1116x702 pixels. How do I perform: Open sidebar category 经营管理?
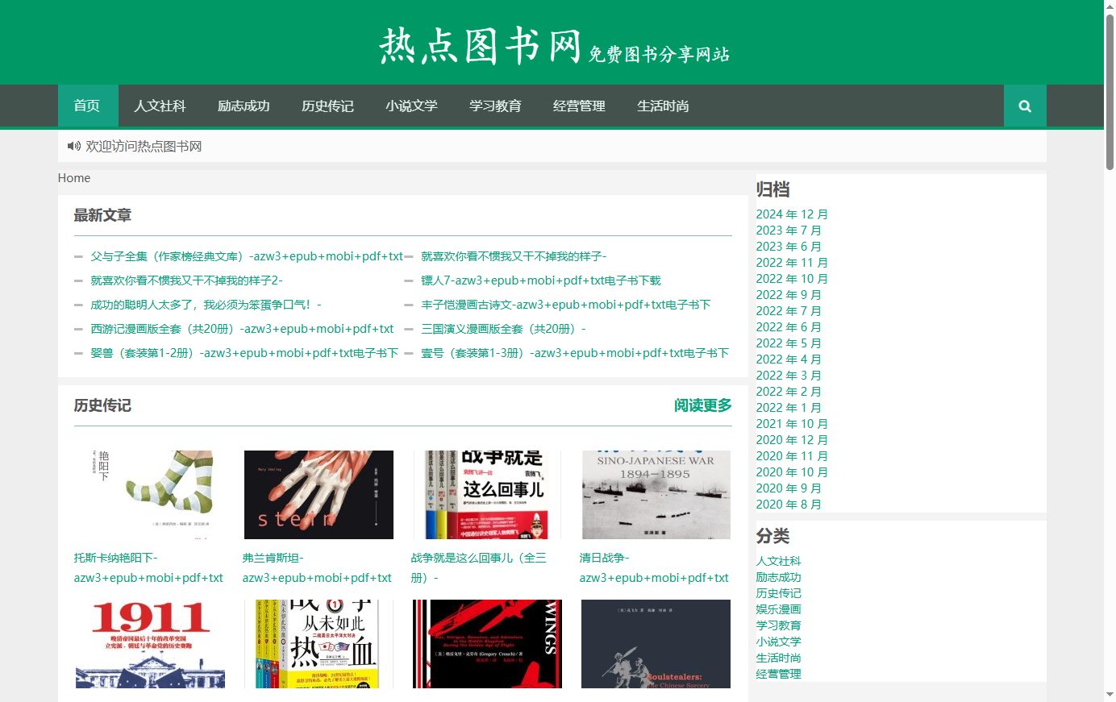coord(779,674)
